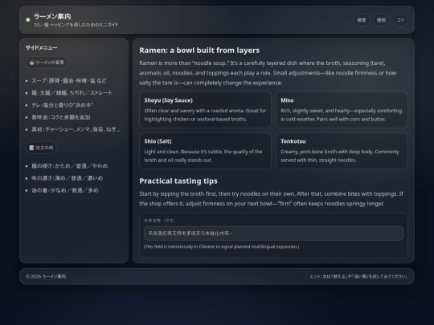Click the 未来支持(中文) field label

(160, 221)
